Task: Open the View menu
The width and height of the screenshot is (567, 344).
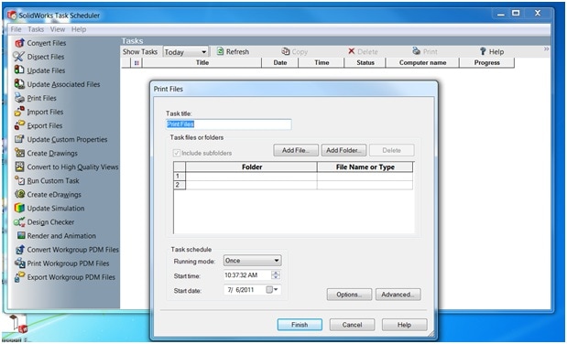Action: click(x=58, y=29)
